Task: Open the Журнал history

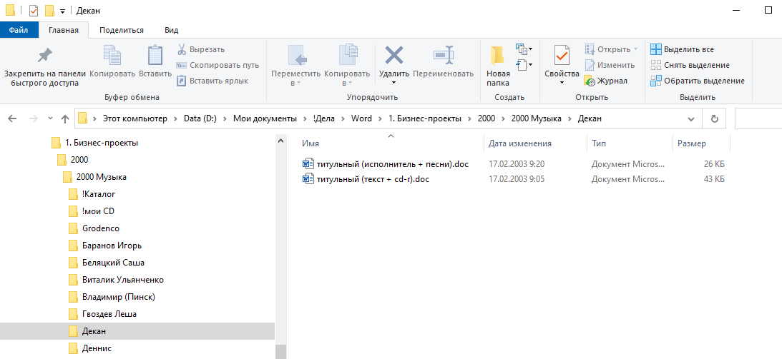Action: tap(606, 81)
